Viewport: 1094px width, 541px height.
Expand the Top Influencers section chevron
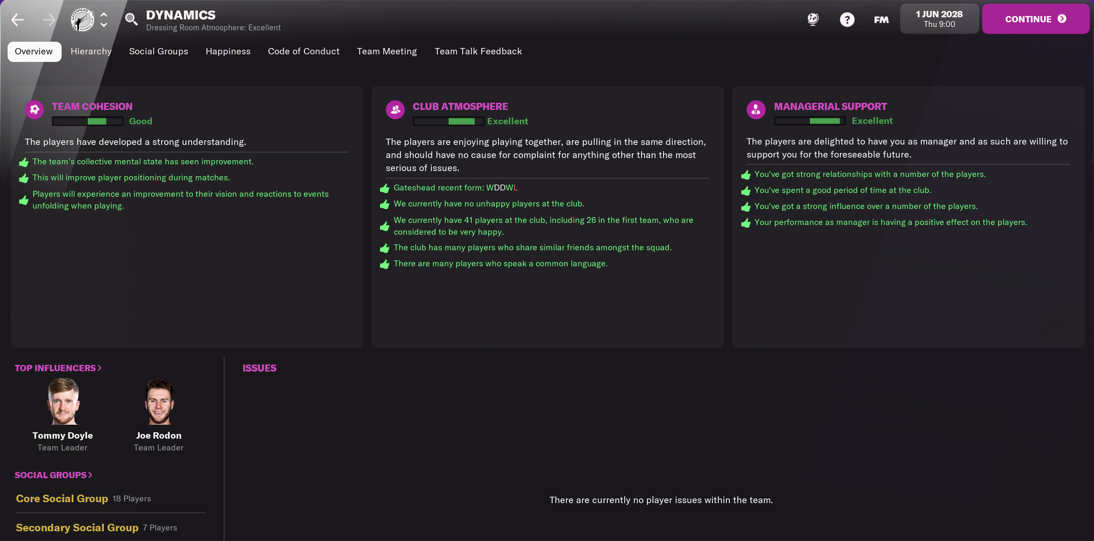click(x=99, y=368)
